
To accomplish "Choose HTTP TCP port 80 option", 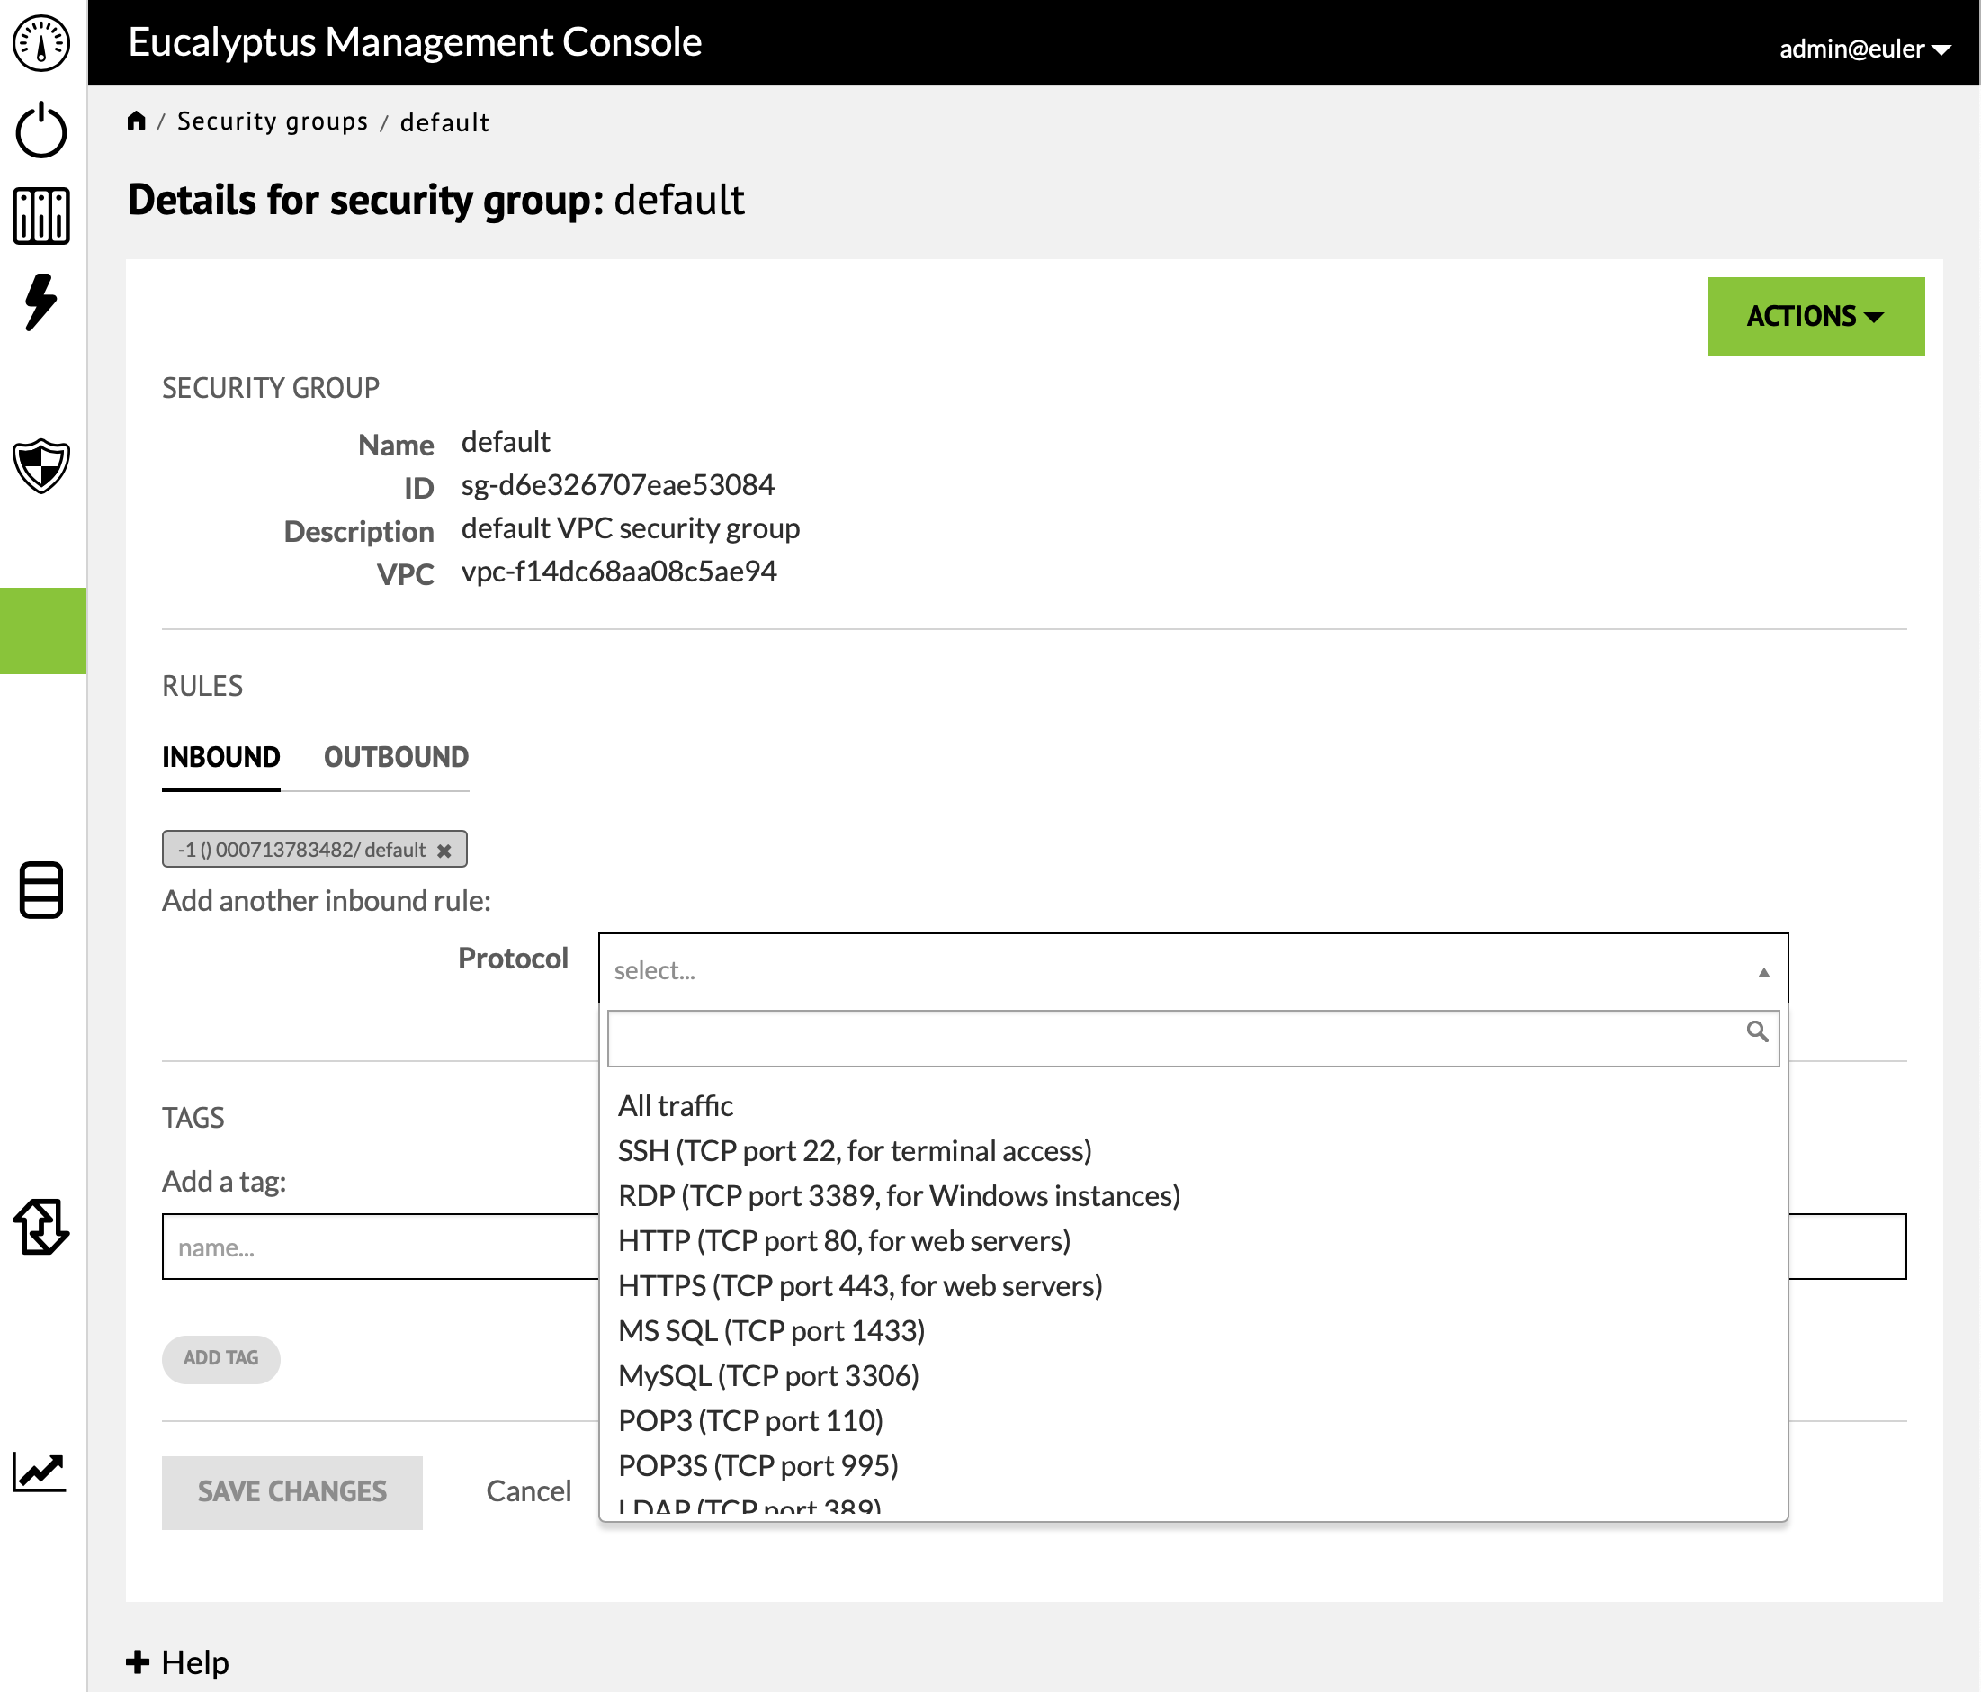I will pyautogui.click(x=1192, y=1240).
